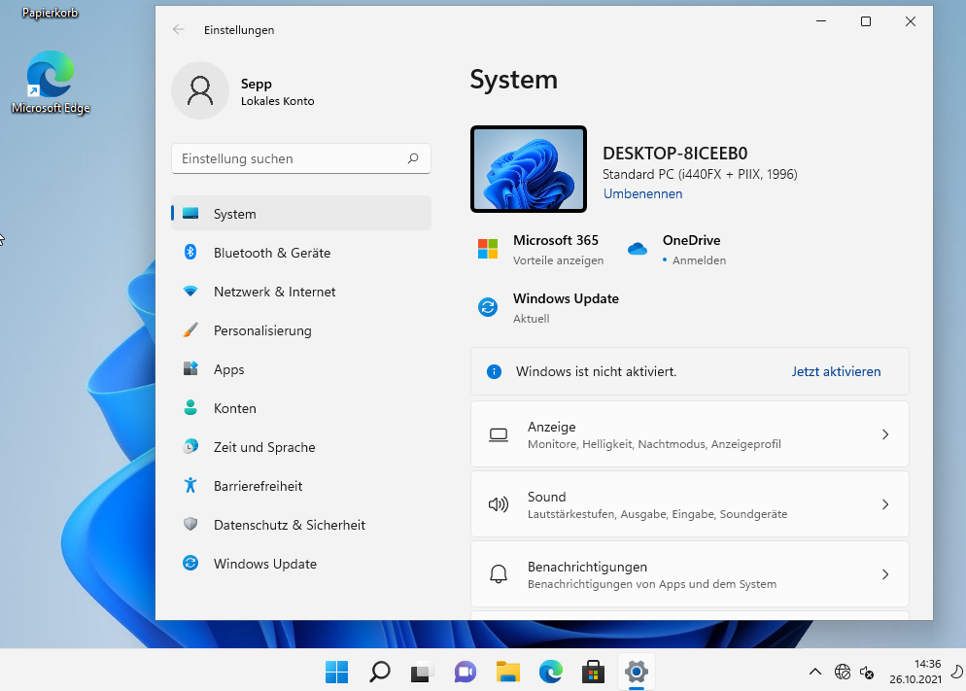Expand the Sound settings chevron
The width and height of the screenshot is (966, 691).
(885, 504)
